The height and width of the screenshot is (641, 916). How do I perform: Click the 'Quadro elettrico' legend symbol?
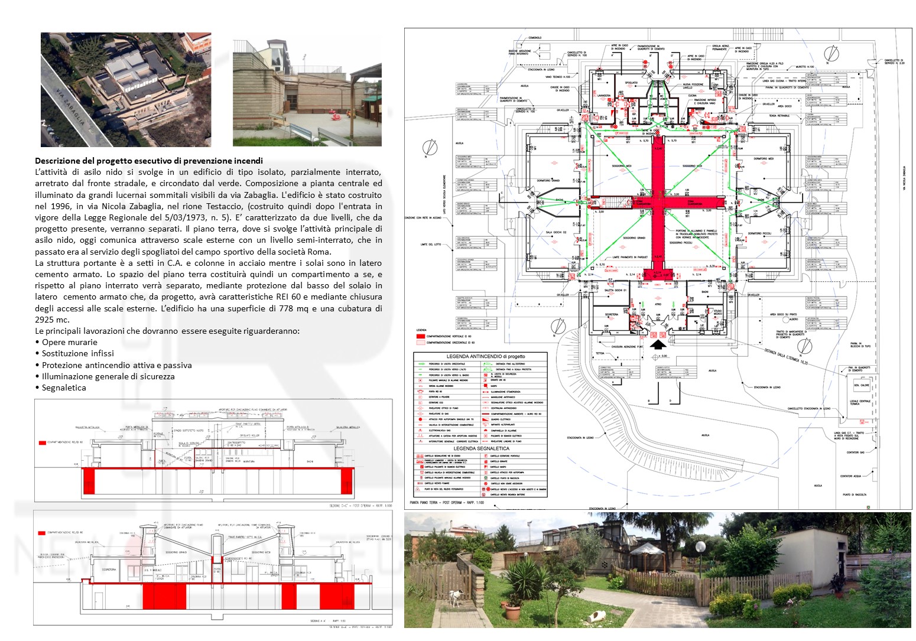tap(486, 419)
